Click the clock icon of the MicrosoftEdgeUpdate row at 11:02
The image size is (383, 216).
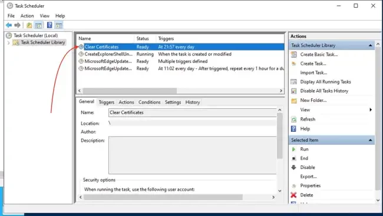pyautogui.click(x=81, y=69)
